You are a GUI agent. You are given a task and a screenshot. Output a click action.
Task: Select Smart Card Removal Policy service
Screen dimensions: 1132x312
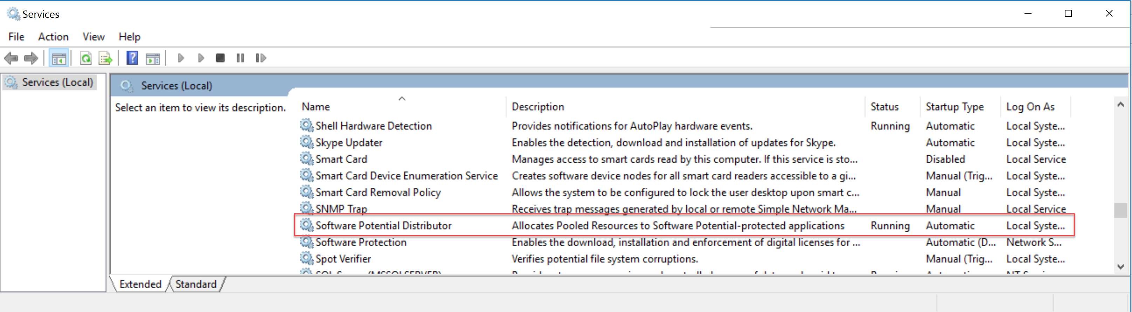[378, 192]
